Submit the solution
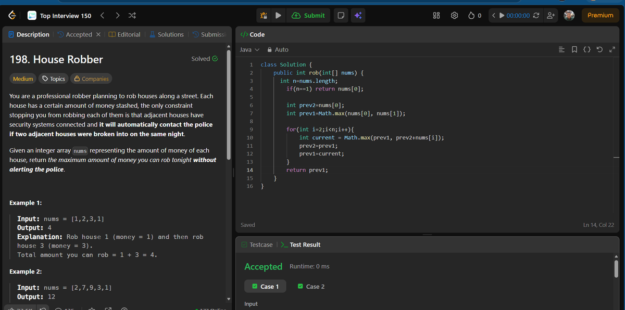 pyautogui.click(x=308, y=16)
